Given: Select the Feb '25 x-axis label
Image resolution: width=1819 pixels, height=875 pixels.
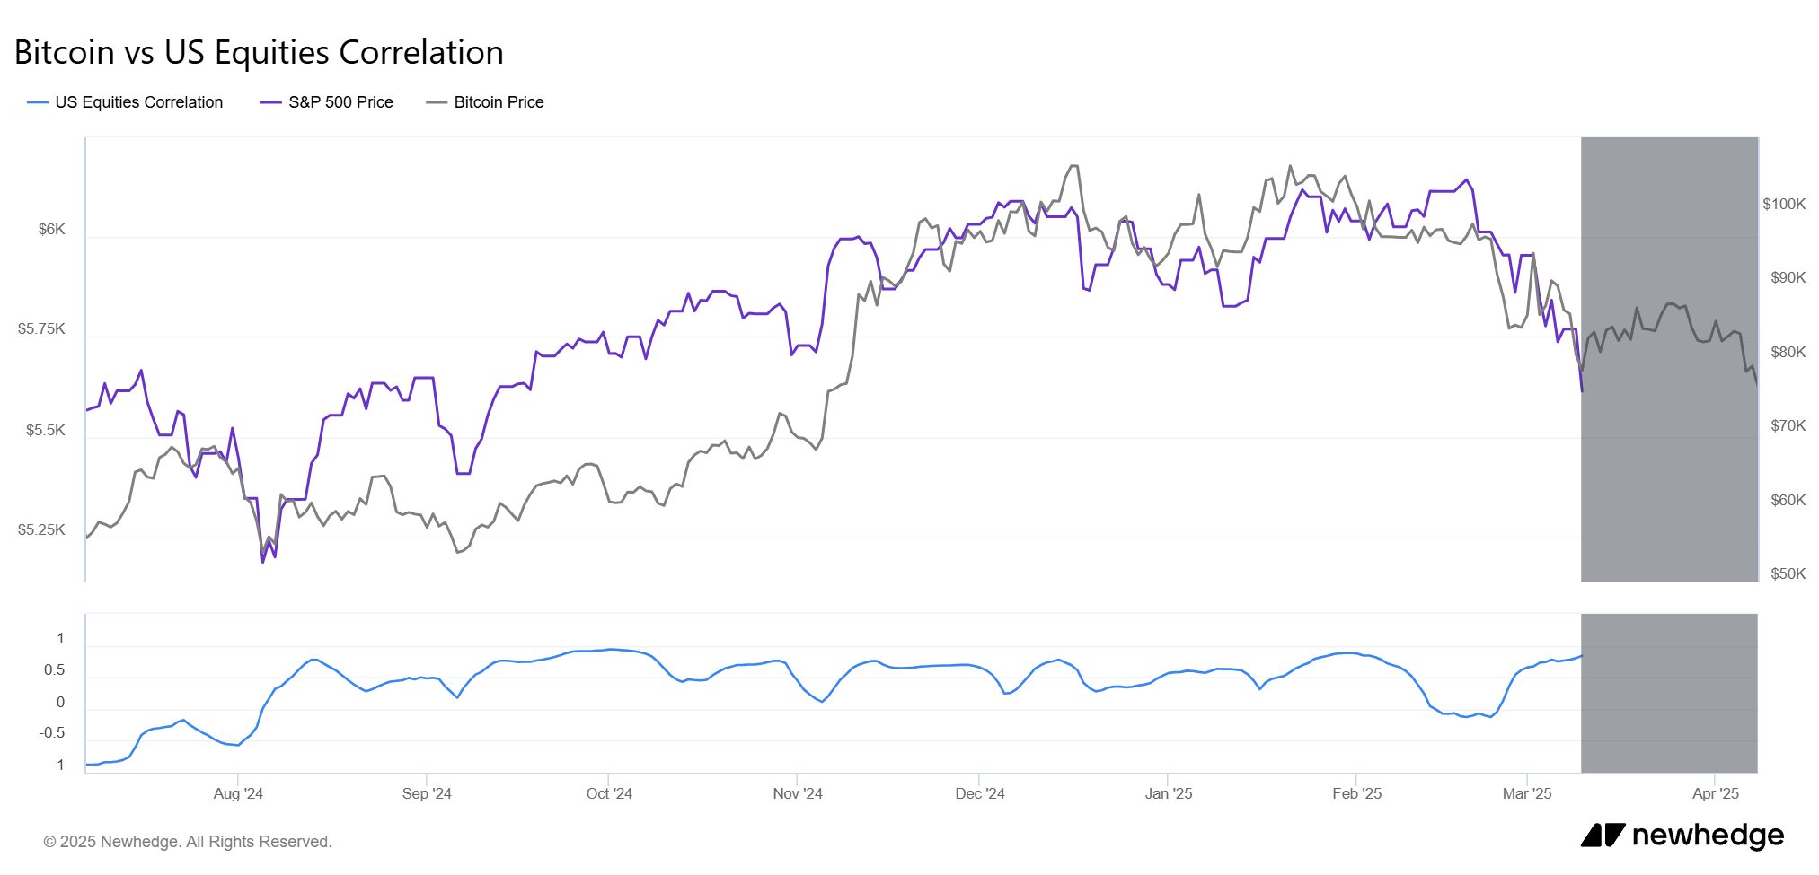Looking at the screenshot, I should (x=1356, y=793).
